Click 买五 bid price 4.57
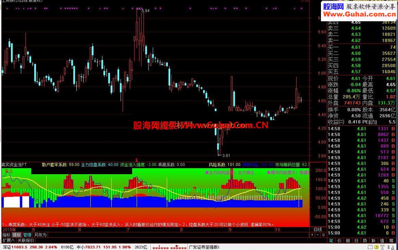Screen dimensions: 398x250 point(356,72)
